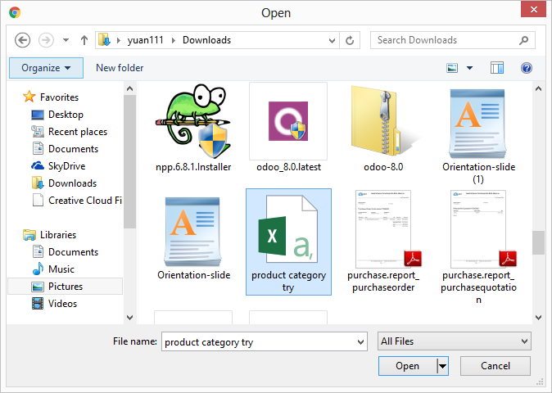Viewport: 552px width, 393px height.
Task: Click the navigation pane scroll up arrow
Action: [x=130, y=88]
